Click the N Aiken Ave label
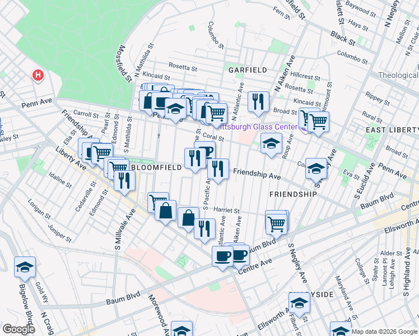This screenshot has width=419, height=336. click(x=285, y=73)
